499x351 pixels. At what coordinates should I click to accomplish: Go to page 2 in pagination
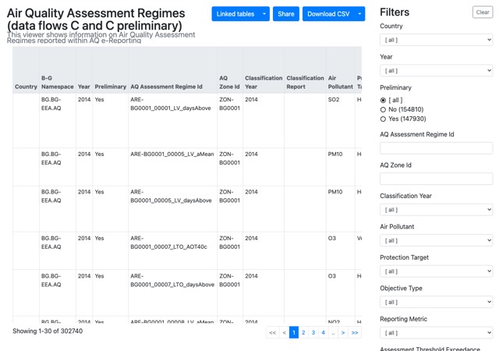click(x=303, y=332)
